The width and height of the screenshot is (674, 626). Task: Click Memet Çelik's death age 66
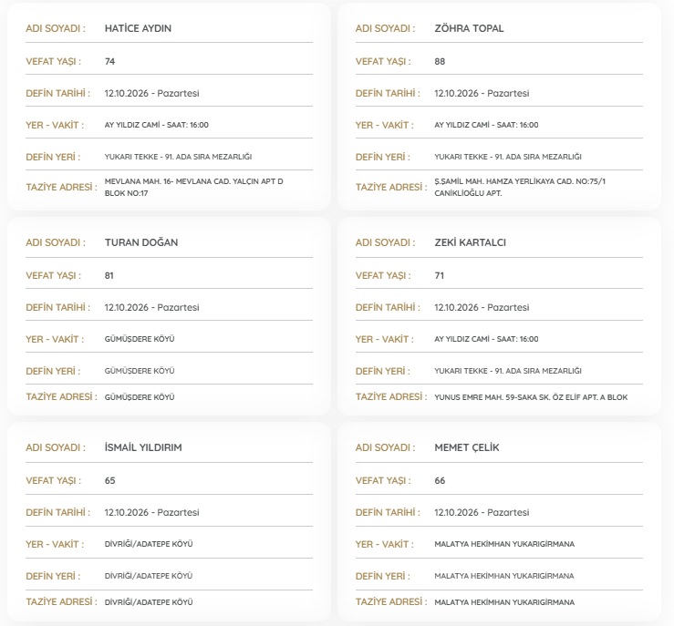[440, 480]
